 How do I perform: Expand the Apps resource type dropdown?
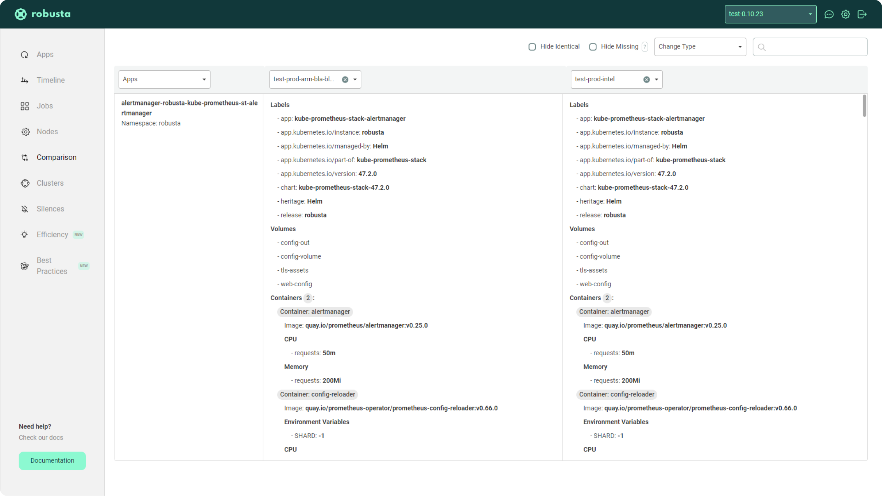click(x=164, y=80)
